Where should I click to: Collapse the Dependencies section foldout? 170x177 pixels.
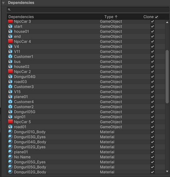(x=3, y=3)
